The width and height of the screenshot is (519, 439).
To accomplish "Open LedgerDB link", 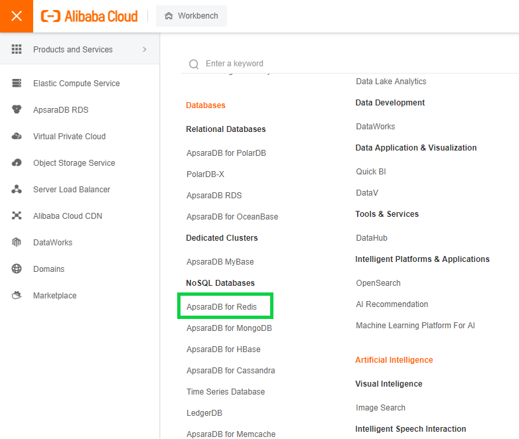I will [x=204, y=413].
